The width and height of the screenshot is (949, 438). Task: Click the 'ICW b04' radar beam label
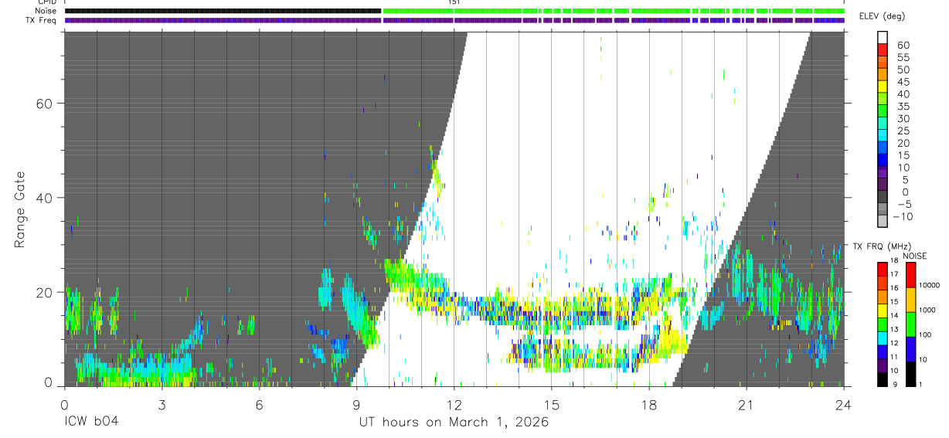coord(92,423)
